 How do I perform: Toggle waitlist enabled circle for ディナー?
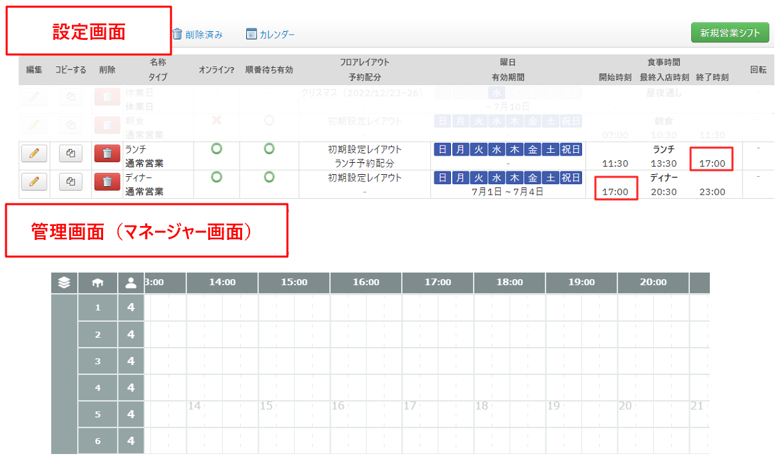point(269,177)
